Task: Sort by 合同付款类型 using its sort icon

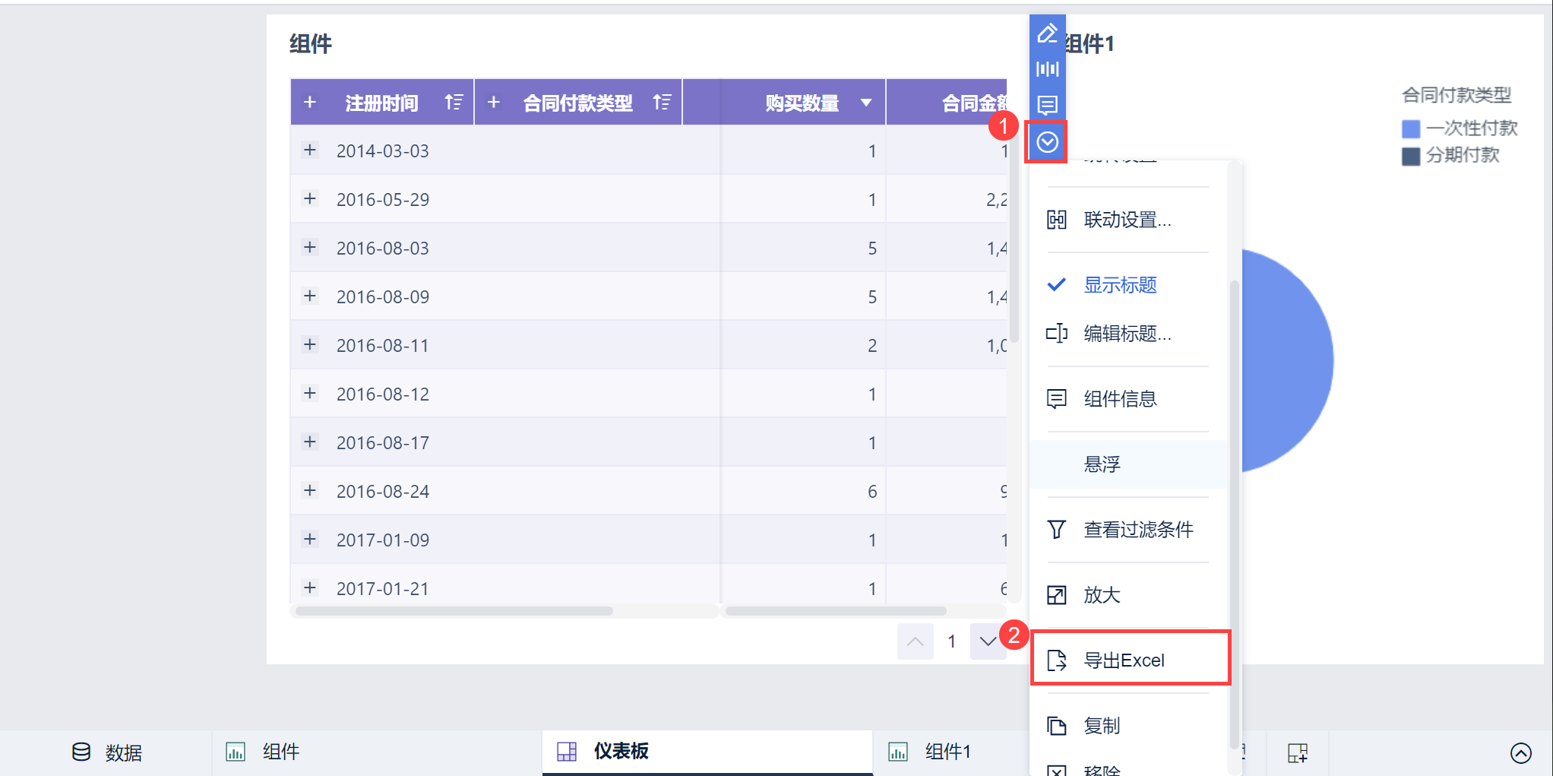Action: [x=662, y=102]
